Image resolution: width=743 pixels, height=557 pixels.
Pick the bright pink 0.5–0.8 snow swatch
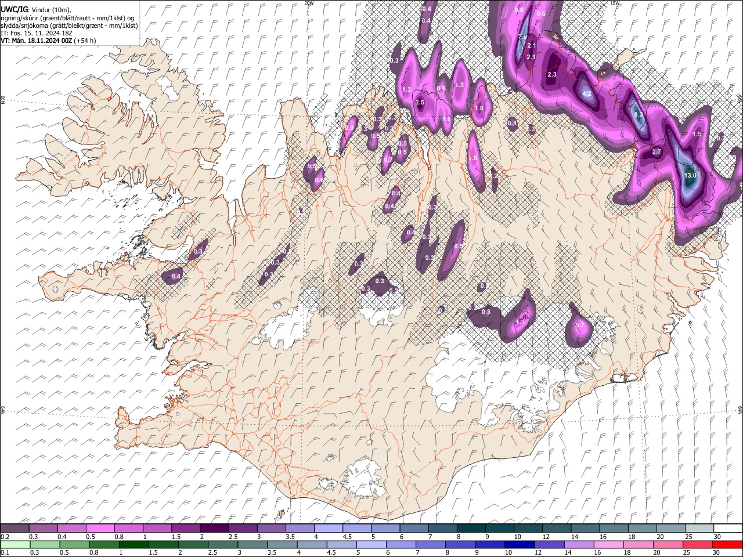click(x=100, y=529)
